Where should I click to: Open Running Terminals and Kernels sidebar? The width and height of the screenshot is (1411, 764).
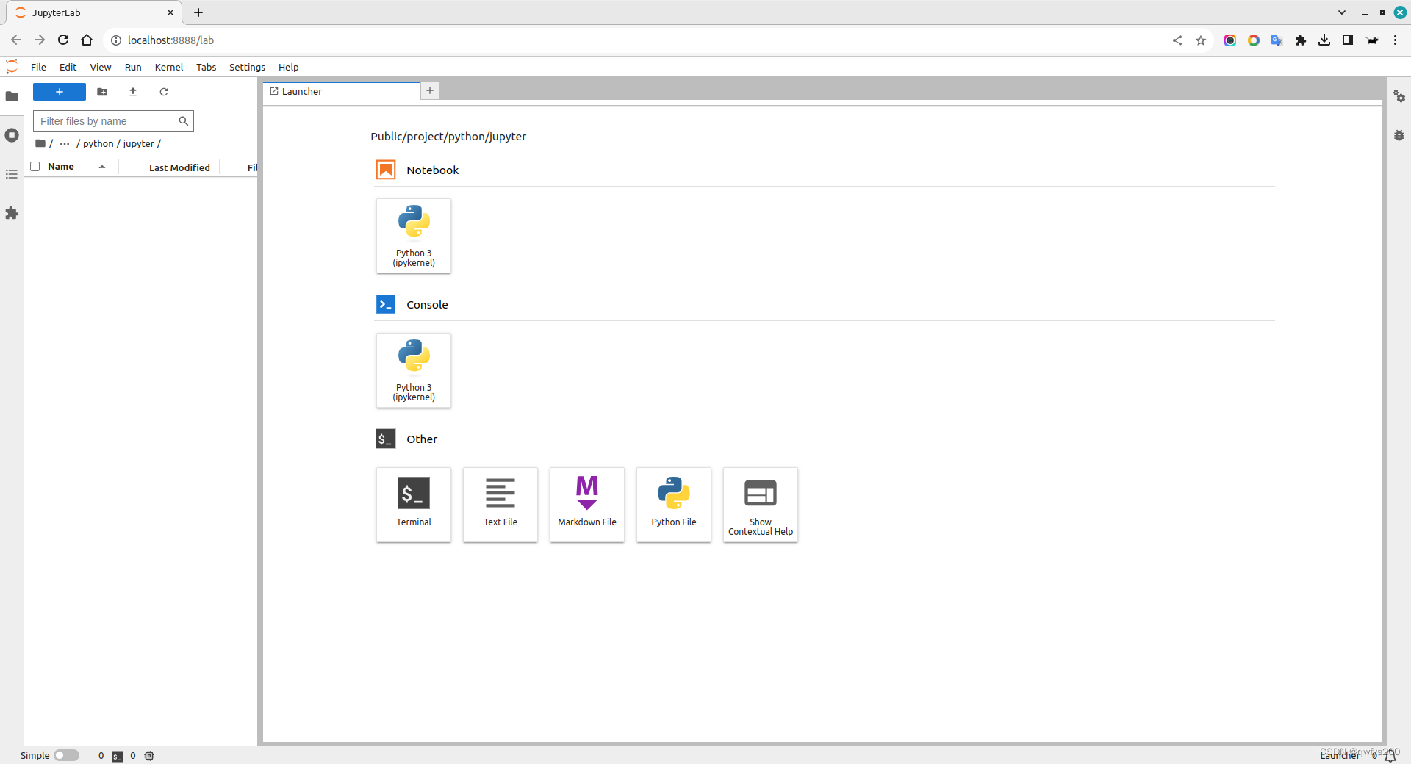click(x=12, y=135)
